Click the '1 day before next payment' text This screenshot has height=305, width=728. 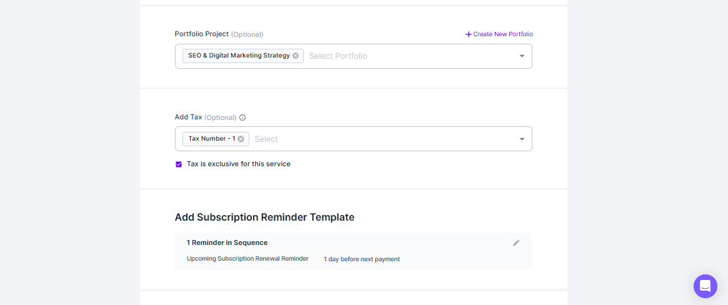[x=361, y=259]
